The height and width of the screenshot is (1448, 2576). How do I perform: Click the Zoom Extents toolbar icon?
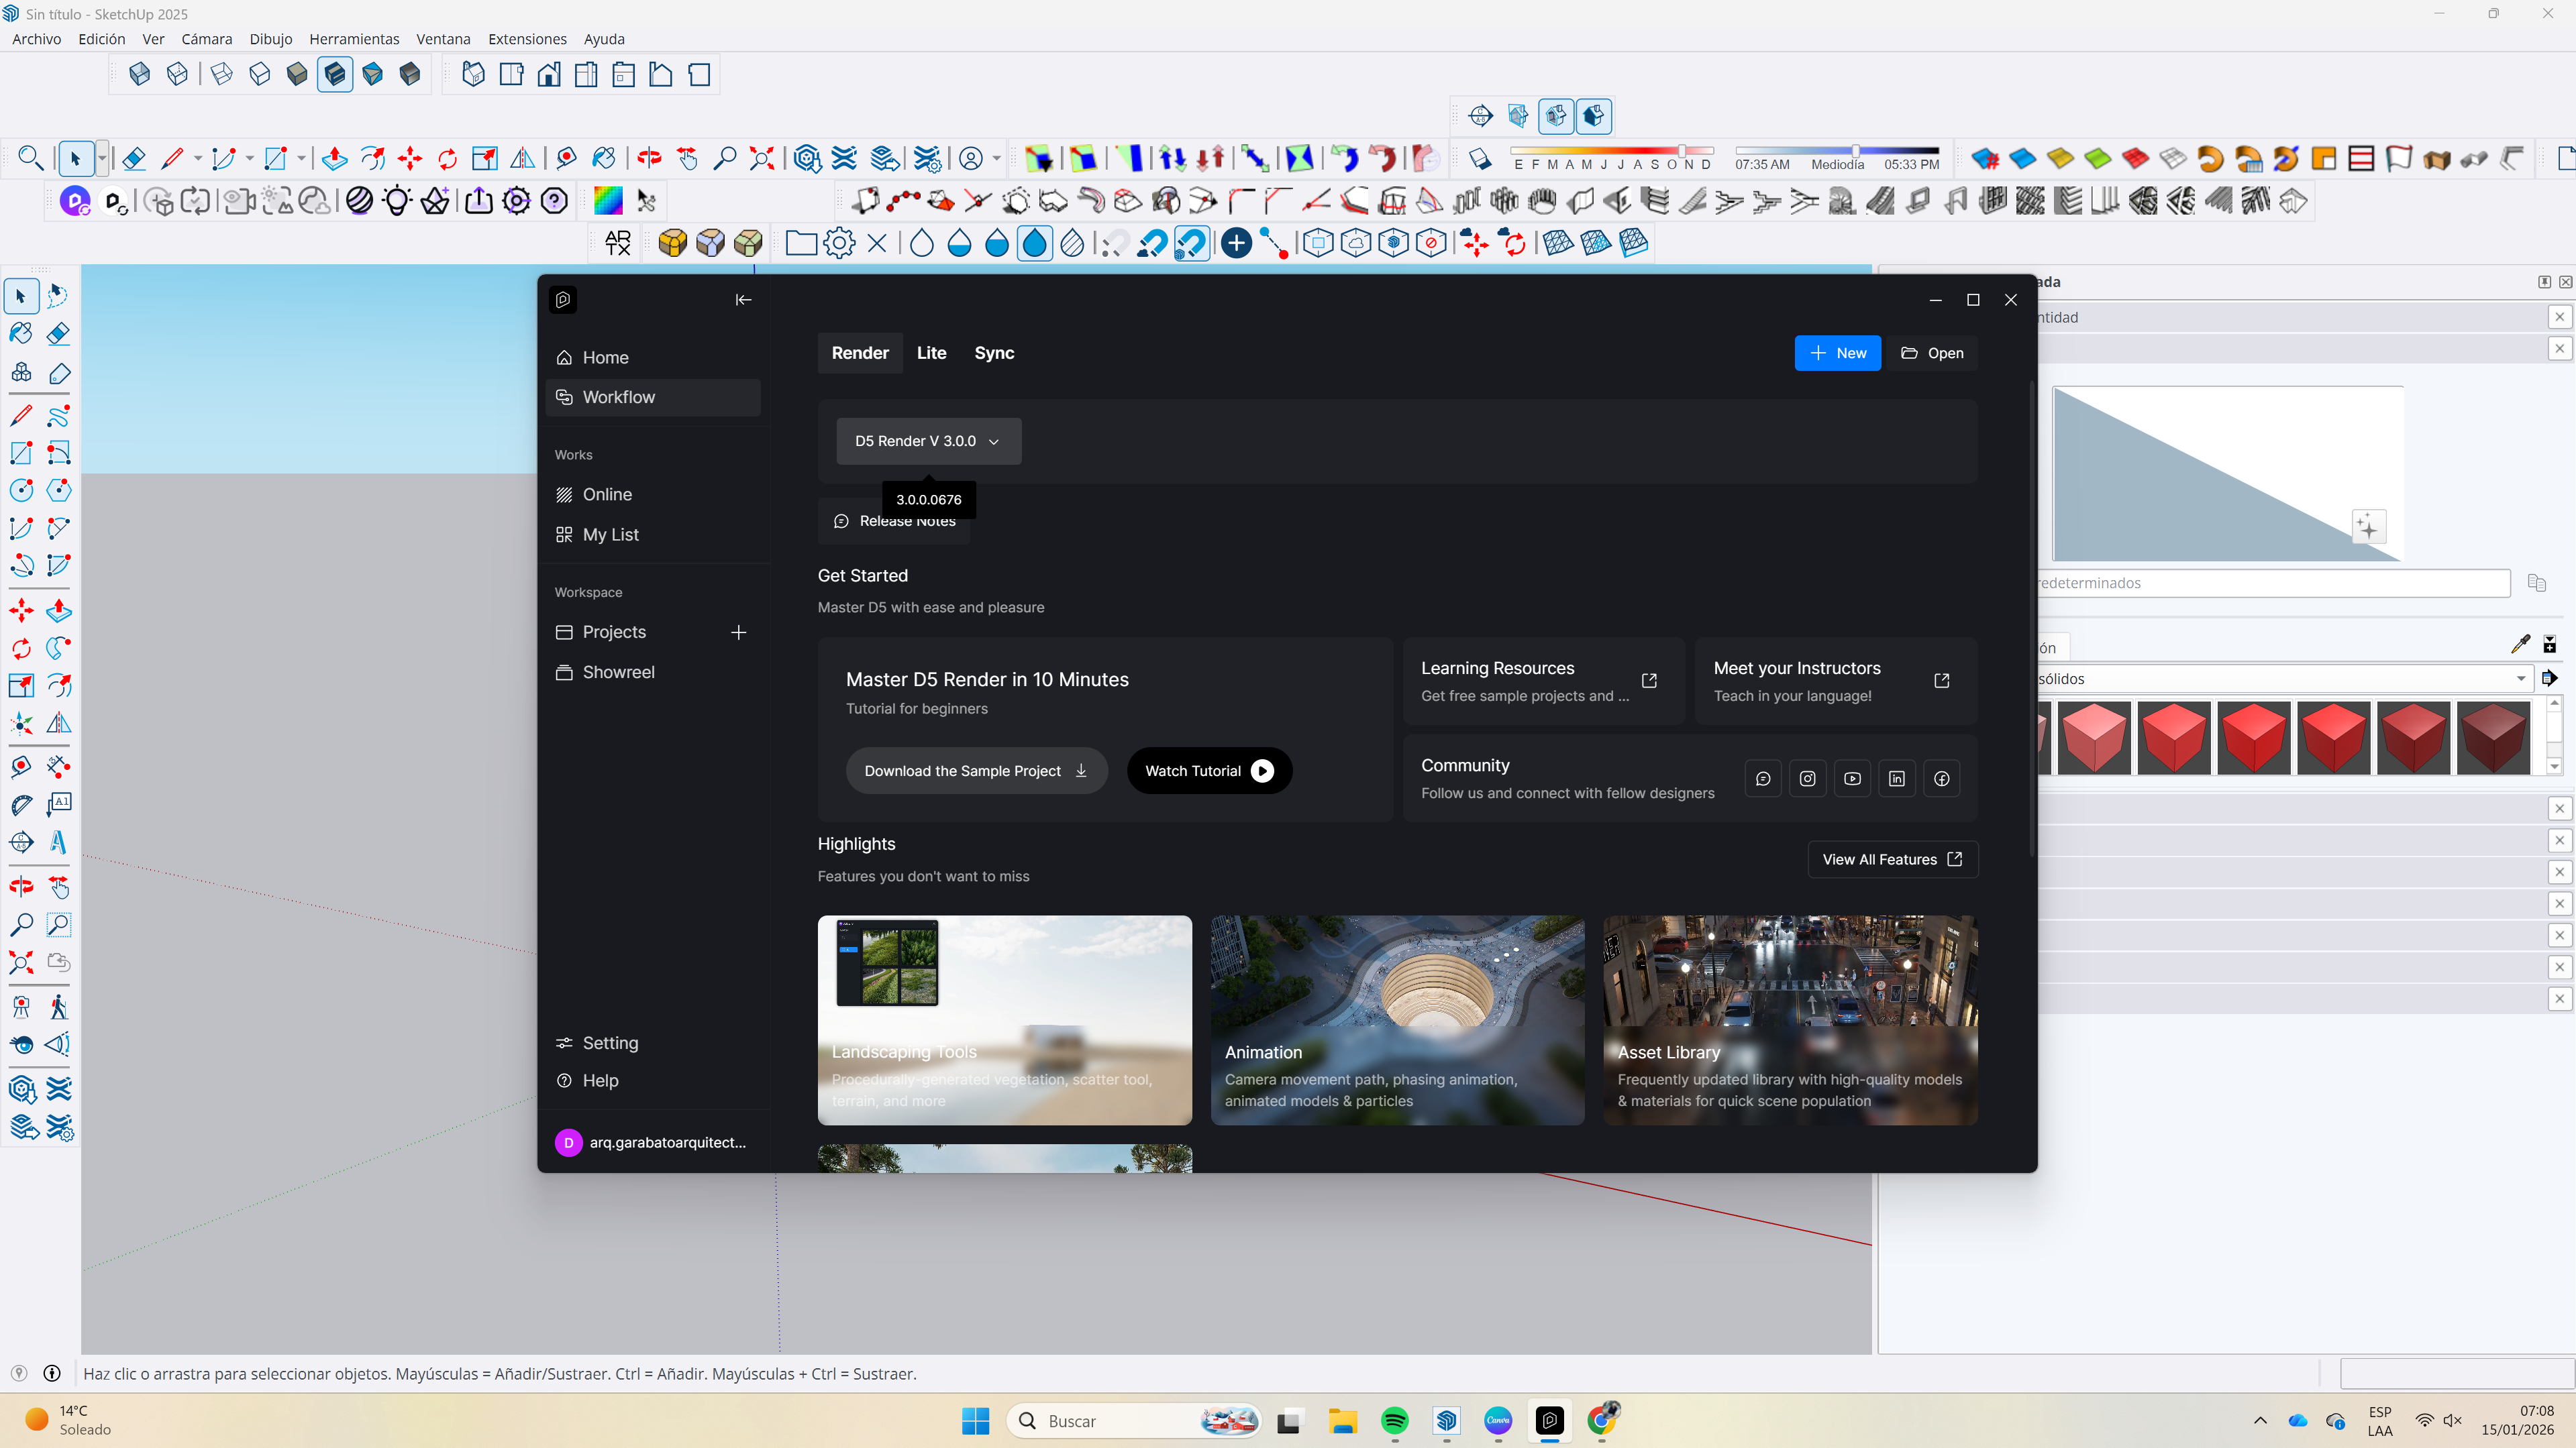[762, 158]
